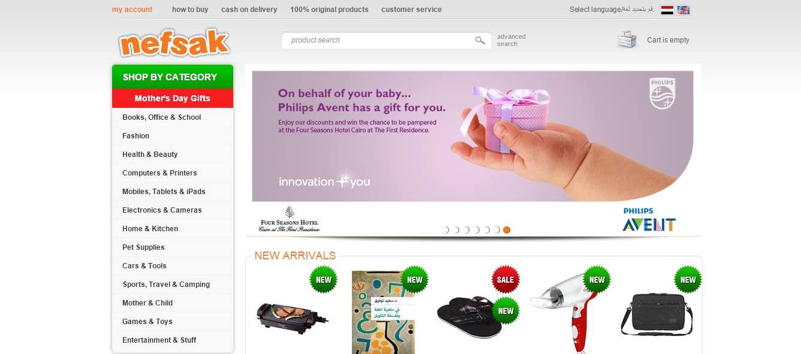Click the magnifying glass search icon
The image size is (801, 354).
coord(480,40)
